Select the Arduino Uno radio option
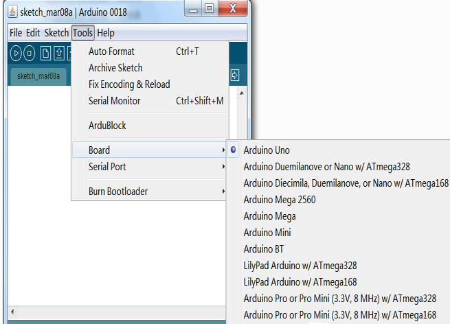This screenshot has width=450, height=324. tap(339, 150)
